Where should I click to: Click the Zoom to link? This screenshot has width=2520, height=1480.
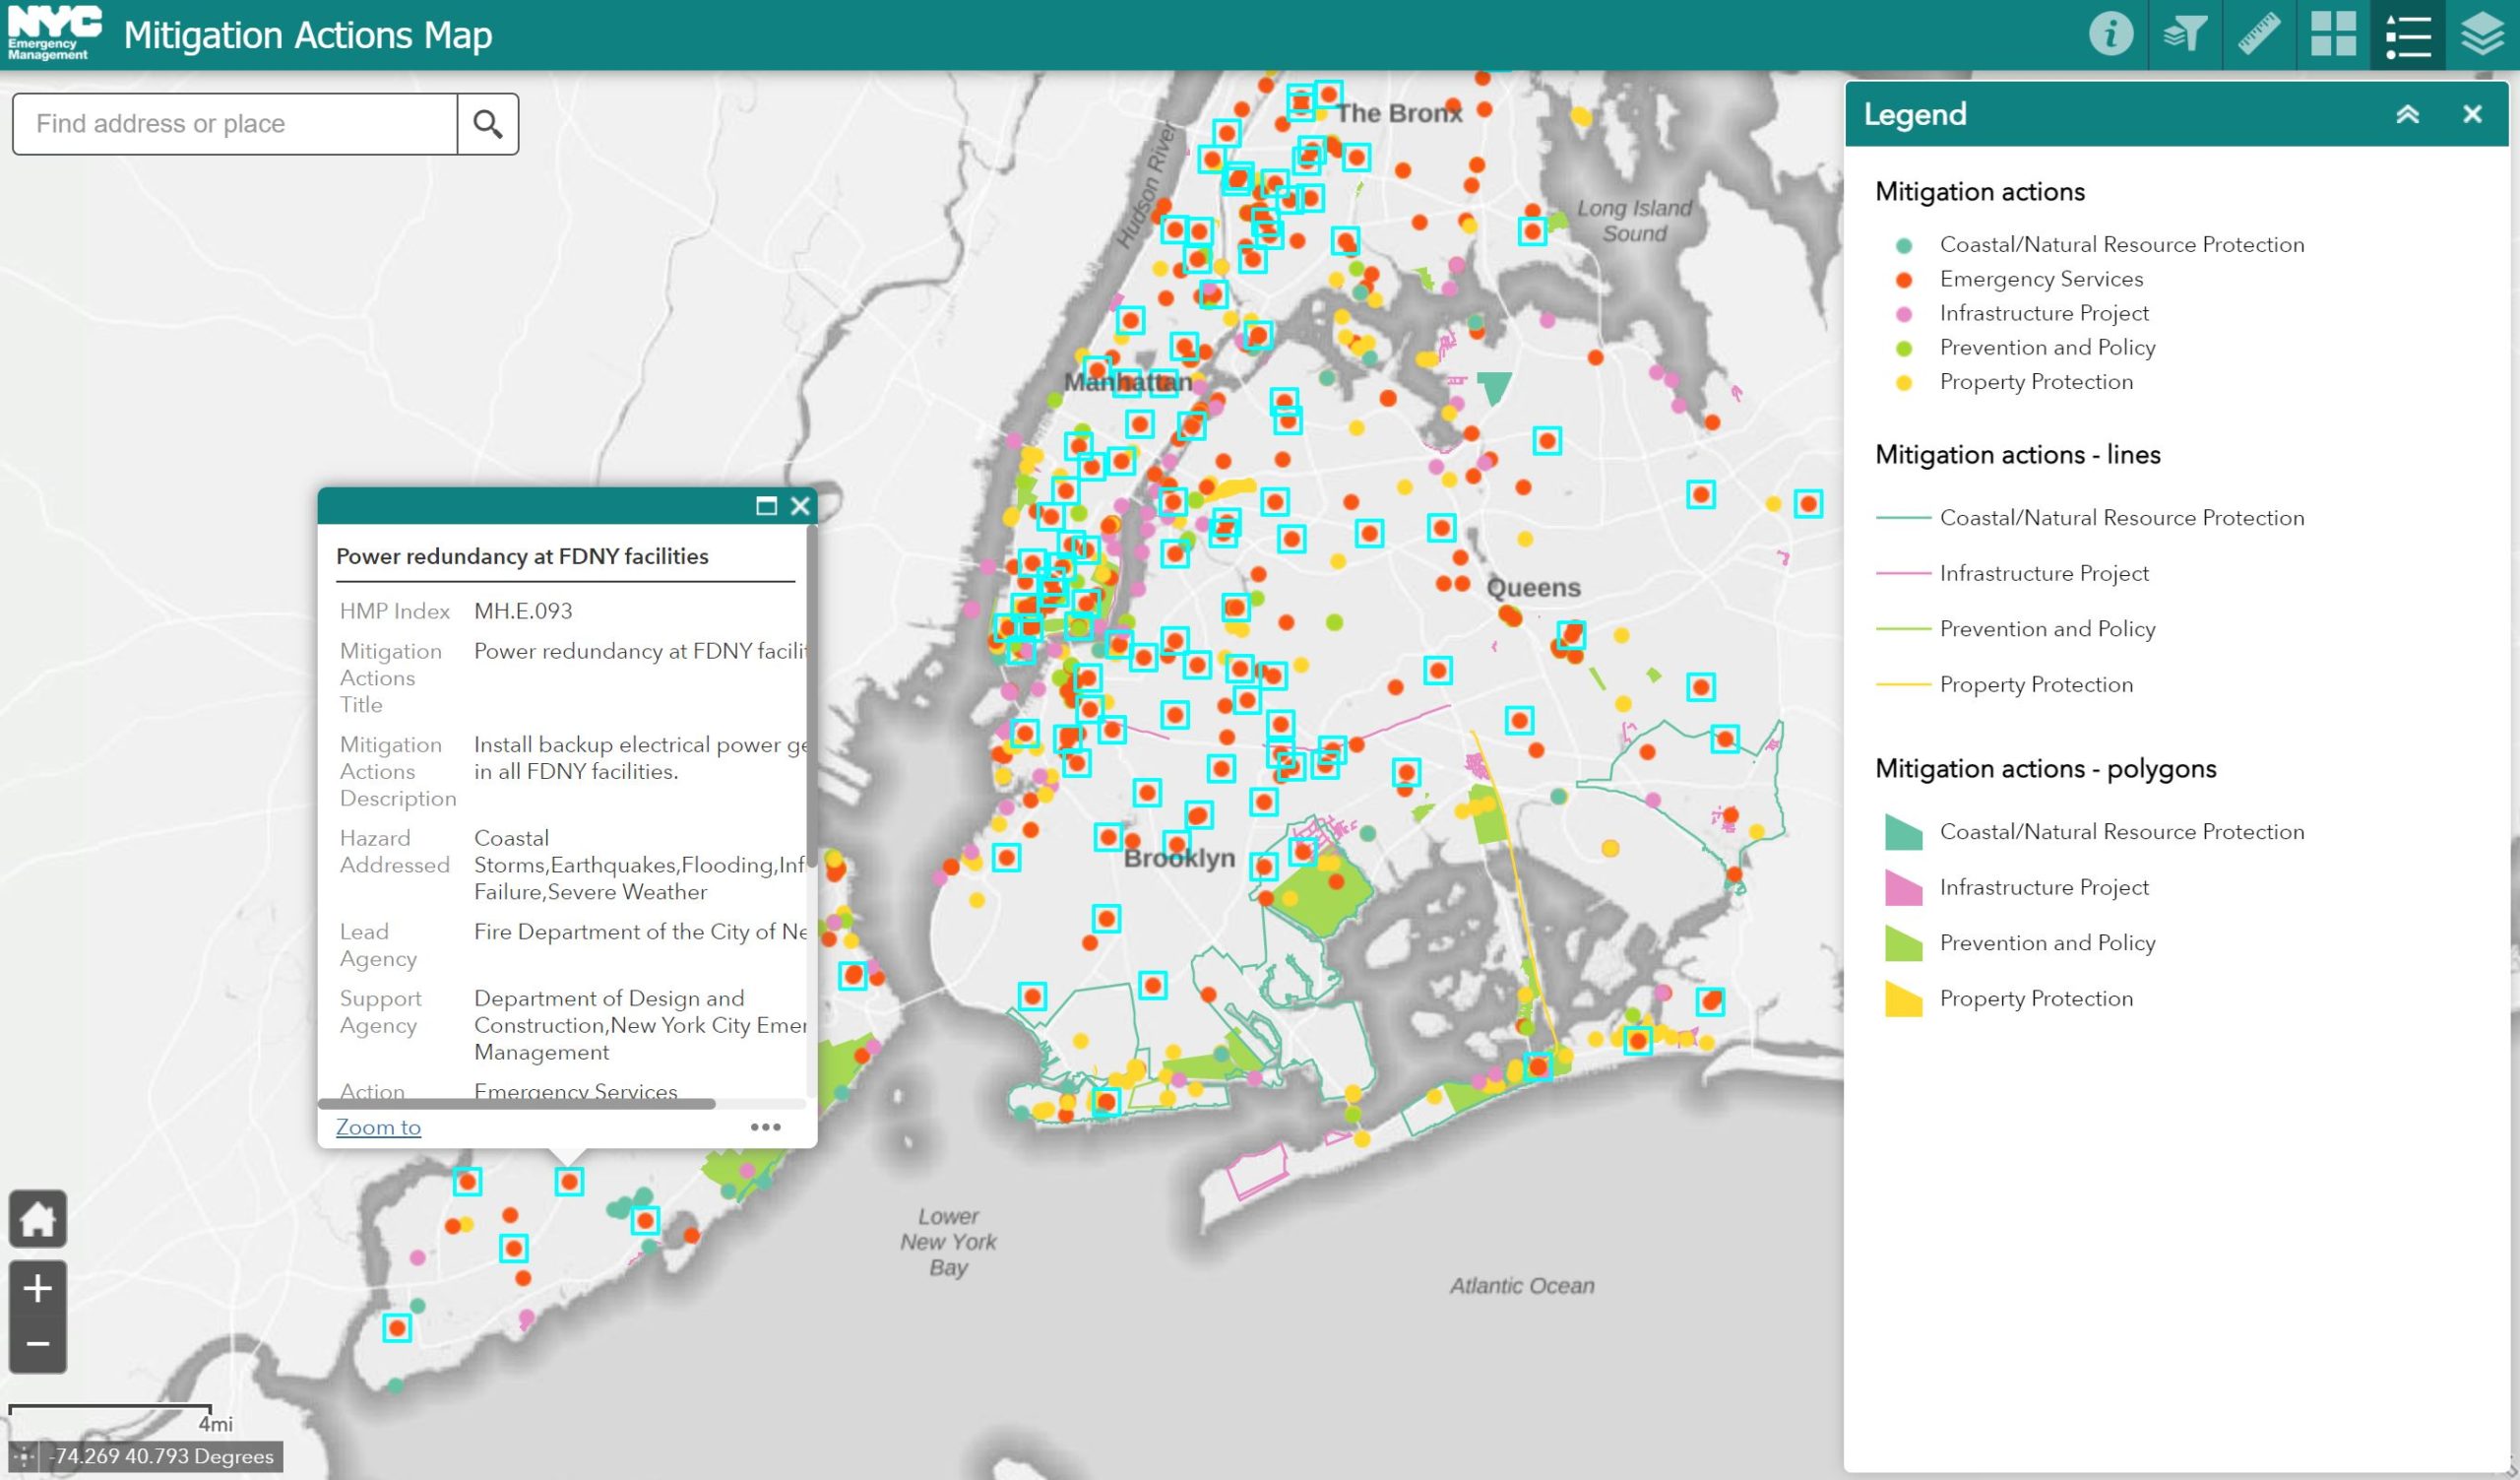click(378, 1127)
